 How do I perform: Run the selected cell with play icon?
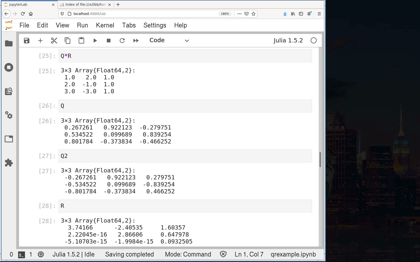click(x=95, y=40)
